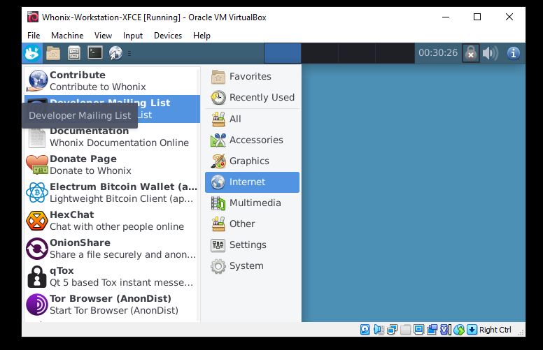Screen dimensions: 543x350
Task: Open the file manager panel launcher
Action: [53, 53]
